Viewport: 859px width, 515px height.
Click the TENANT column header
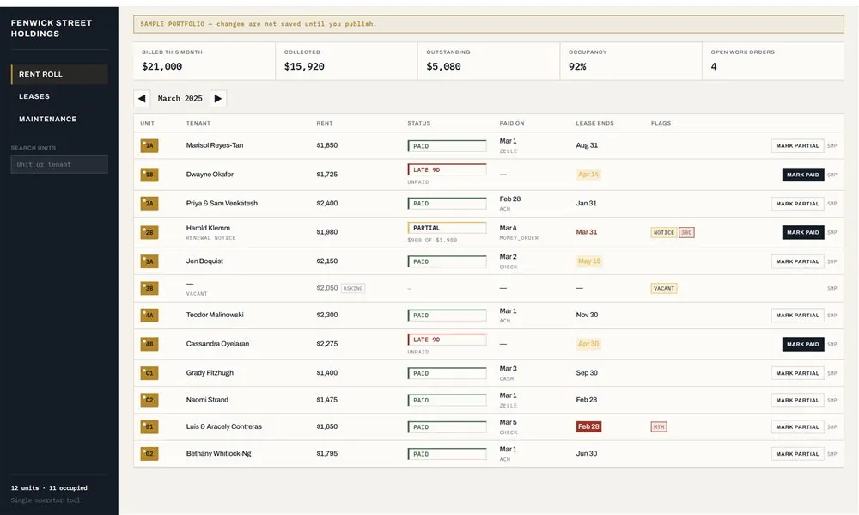198,124
